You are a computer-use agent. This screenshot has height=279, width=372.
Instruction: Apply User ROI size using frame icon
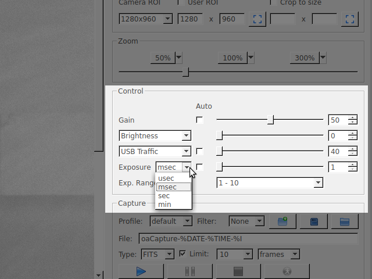click(257, 19)
